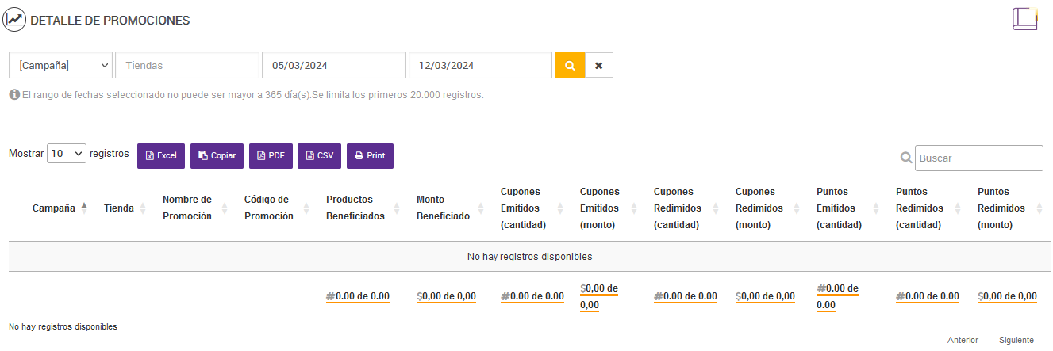Click Cupones Emitidos (cantidad) total value

[x=532, y=296]
